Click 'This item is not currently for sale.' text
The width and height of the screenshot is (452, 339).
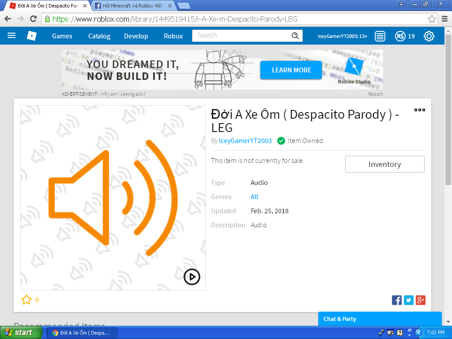click(x=257, y=161)
